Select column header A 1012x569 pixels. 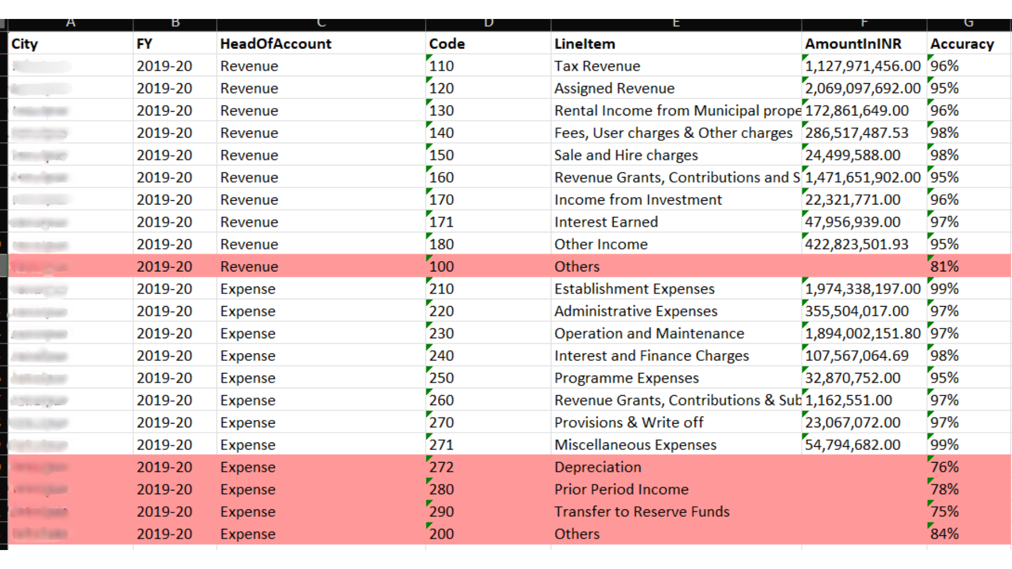[x=71, y=22]
